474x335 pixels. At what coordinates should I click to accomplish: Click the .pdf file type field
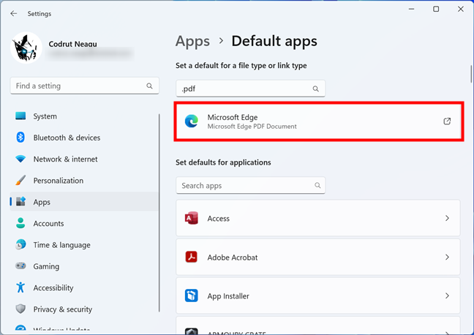[x=241, y=89]
